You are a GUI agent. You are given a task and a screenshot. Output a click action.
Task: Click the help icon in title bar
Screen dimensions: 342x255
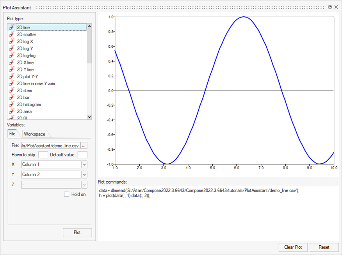[x=330, y=7]
